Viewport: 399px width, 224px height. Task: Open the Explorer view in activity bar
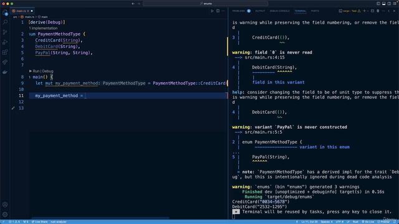5,12
